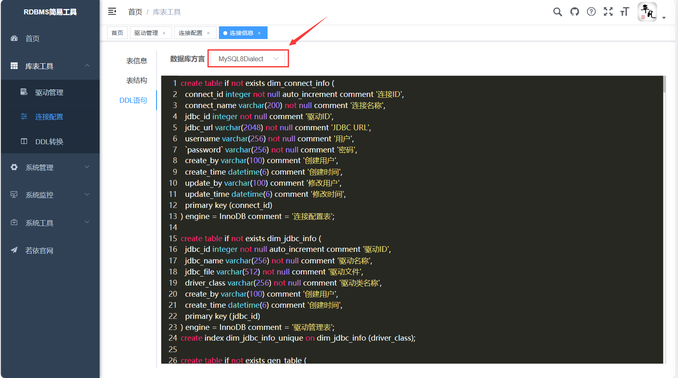678x378 pixels.
Task: Close the 连接配置 tab
Action: (208, 33)
